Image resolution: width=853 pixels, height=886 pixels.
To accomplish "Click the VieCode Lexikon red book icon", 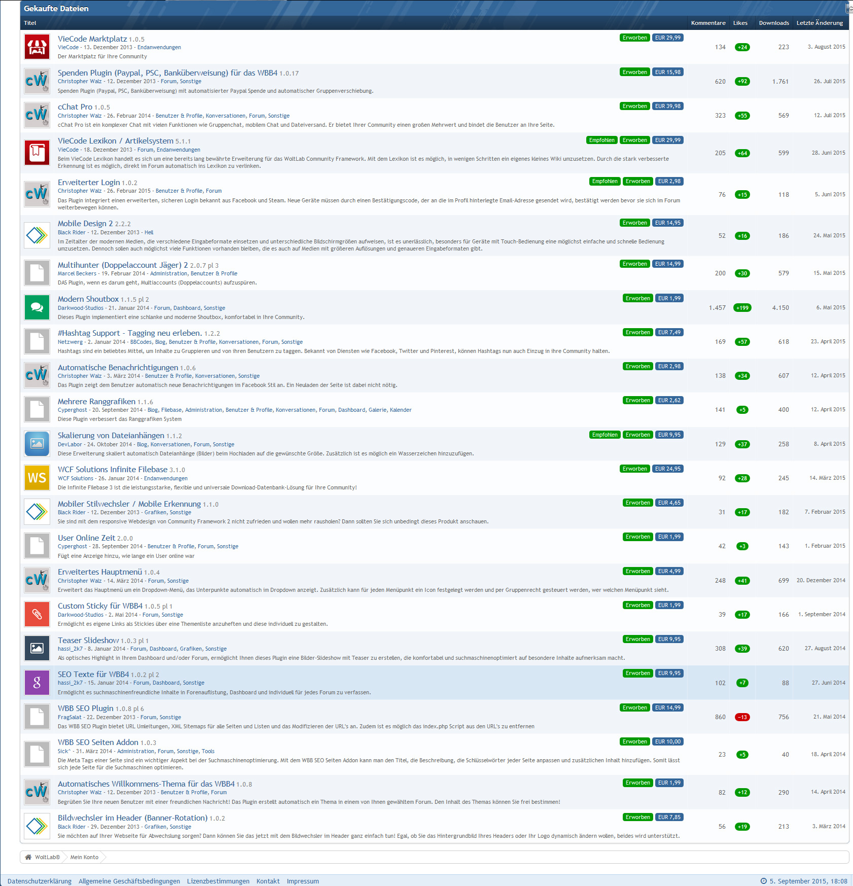I will coord(37,153).
